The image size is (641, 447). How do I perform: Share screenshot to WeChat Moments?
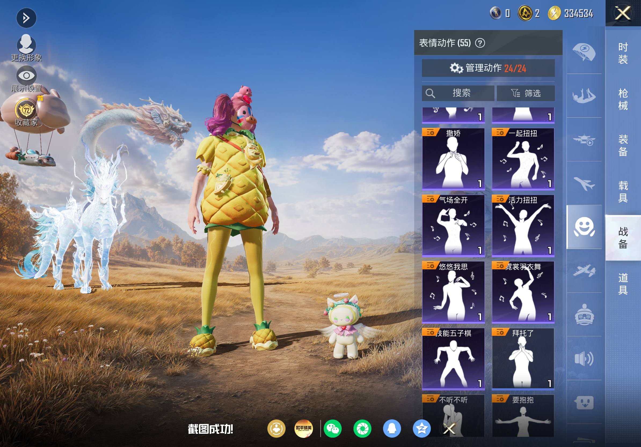coord(362,429)
